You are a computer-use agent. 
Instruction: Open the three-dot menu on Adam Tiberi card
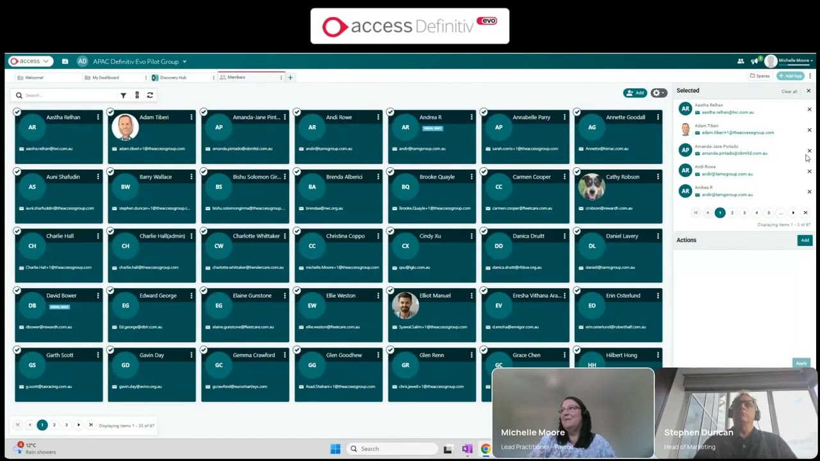pos(191,117)
